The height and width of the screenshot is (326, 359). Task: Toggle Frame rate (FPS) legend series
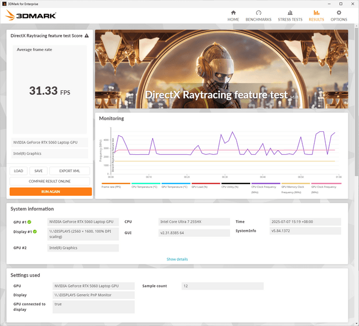[x=116, y=186]
